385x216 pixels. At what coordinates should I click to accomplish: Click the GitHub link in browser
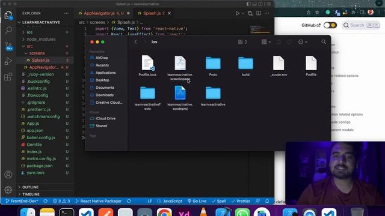(311, 25)
